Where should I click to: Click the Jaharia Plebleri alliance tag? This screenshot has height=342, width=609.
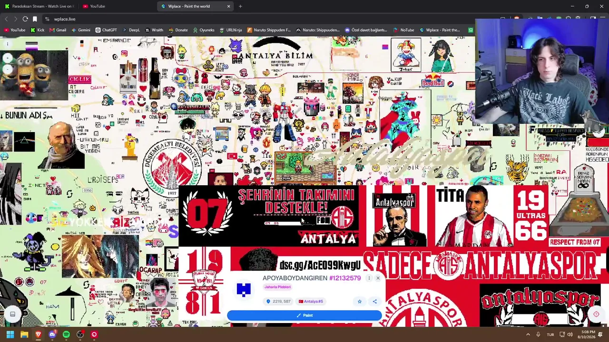277,287
